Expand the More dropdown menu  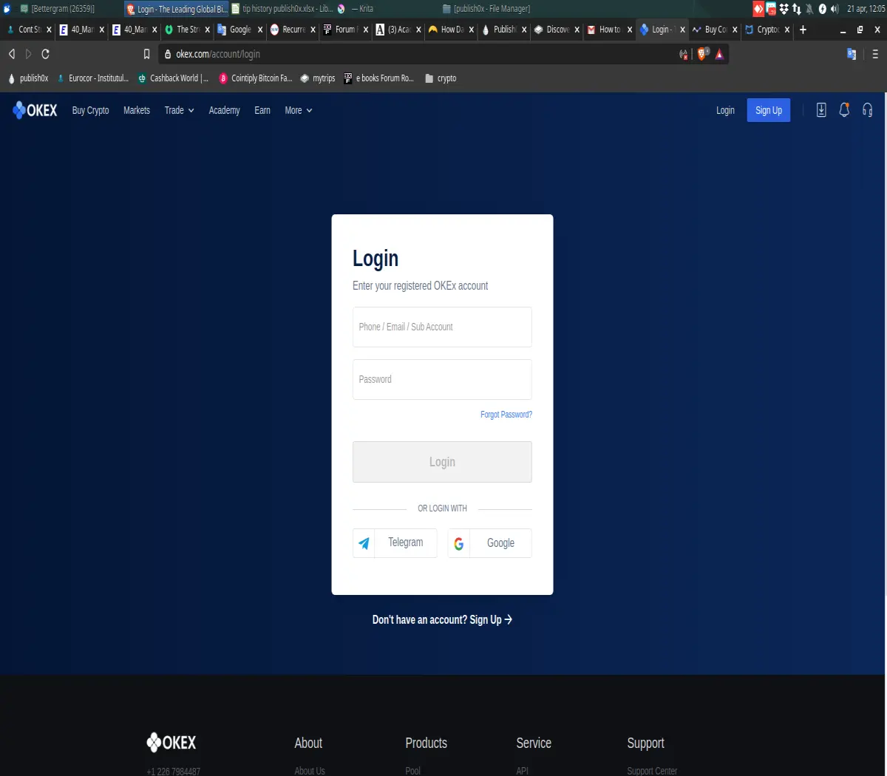tap(299, 110)
